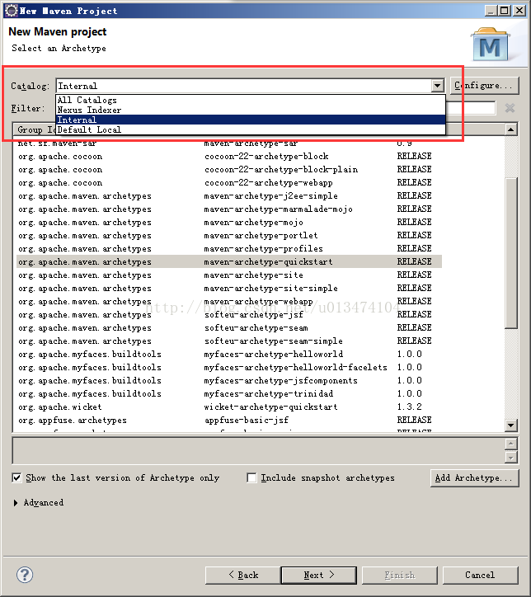Select the softeu-archetype-seam row
The height and width of the screenshot is (597, 531).
(x=229, y=328)
